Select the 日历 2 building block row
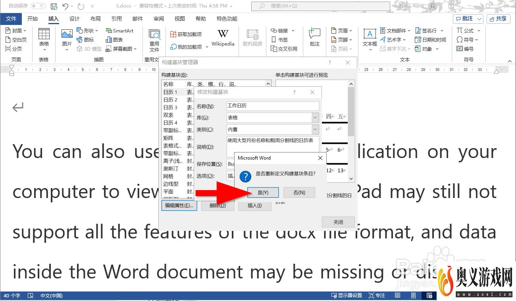 178,100
